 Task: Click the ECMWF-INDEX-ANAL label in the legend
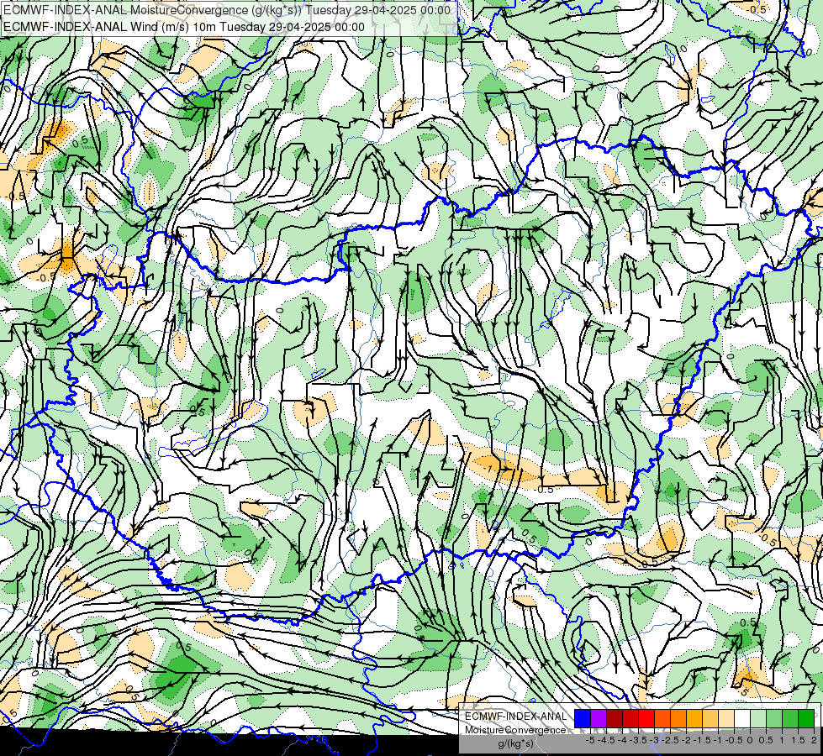tap(515, 717)
